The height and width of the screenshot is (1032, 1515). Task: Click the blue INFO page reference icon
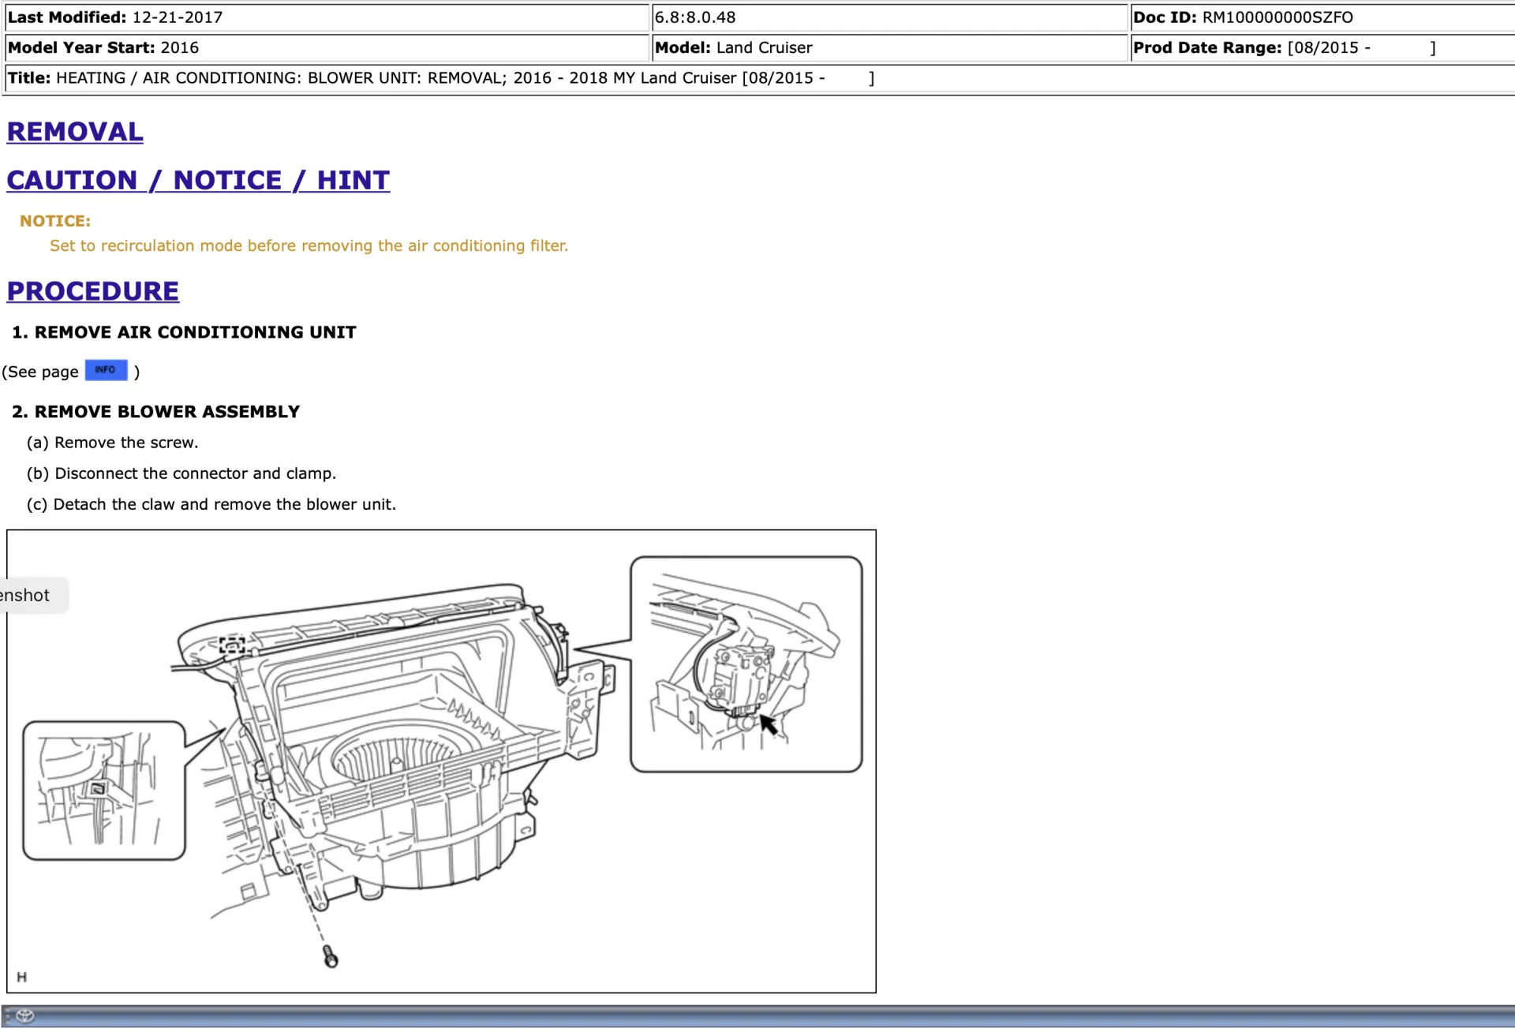point(106,370)
